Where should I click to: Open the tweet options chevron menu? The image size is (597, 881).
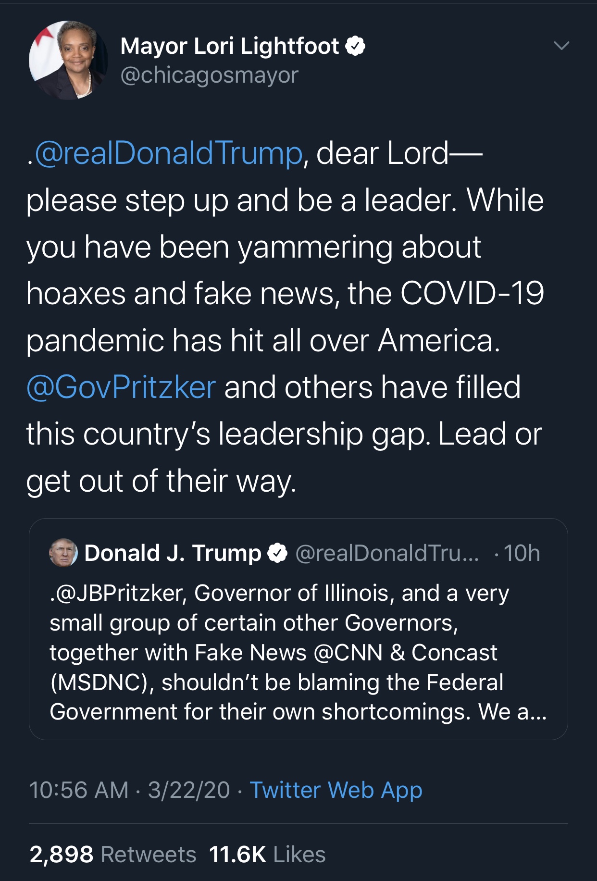click(x=561, y=46)
